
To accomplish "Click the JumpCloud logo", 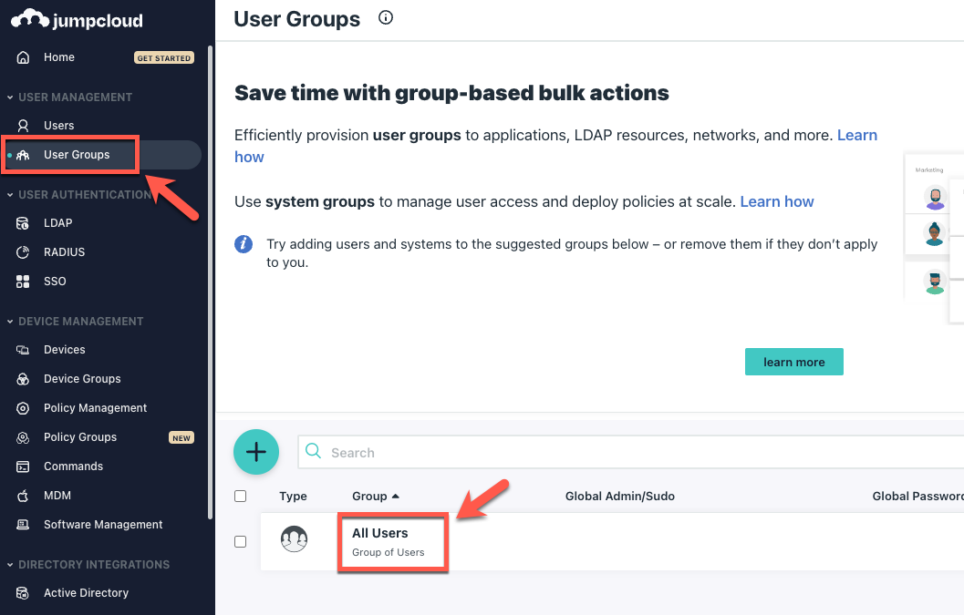I will click(77, 20).
